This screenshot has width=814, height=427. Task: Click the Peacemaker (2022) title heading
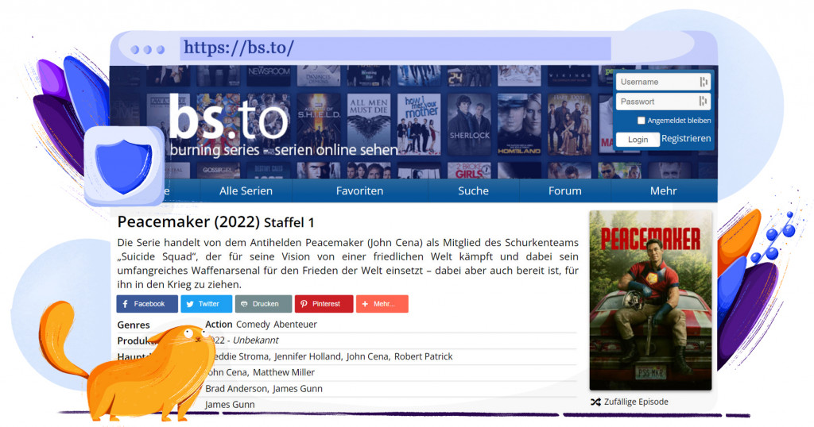(x=188, y=221)
